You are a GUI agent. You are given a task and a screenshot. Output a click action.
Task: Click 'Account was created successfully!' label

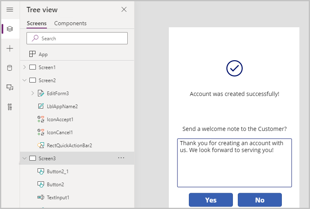point(235,94)
